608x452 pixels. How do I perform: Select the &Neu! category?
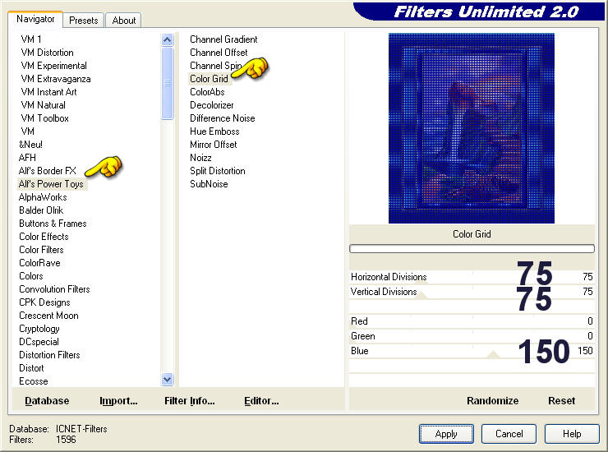click(x=30, y=145)
